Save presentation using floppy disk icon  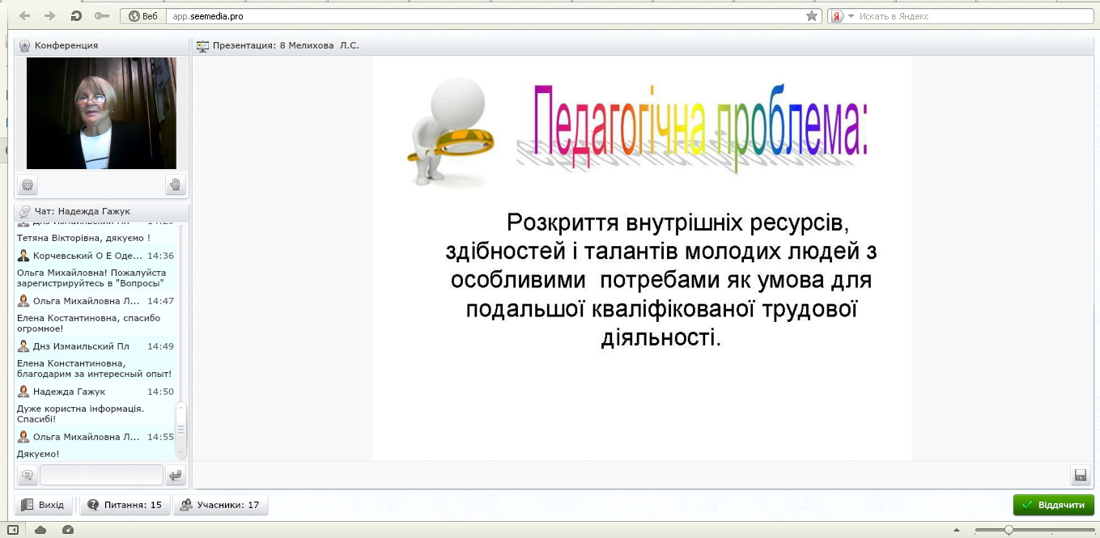(1079, 475)
